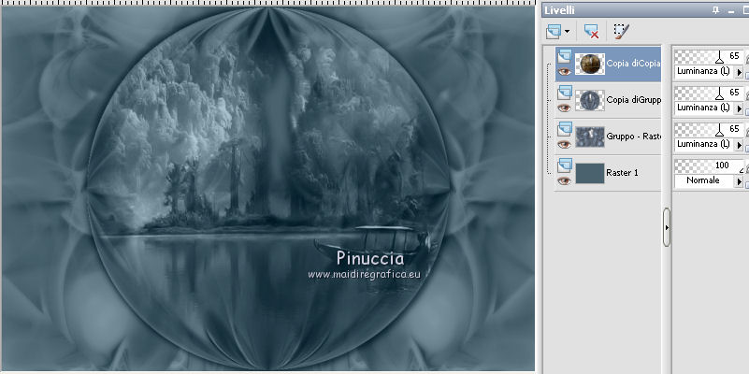
Task: Open blend mode arrow for Gruppo - Raster layer
Action: click(x=739, y=145)
